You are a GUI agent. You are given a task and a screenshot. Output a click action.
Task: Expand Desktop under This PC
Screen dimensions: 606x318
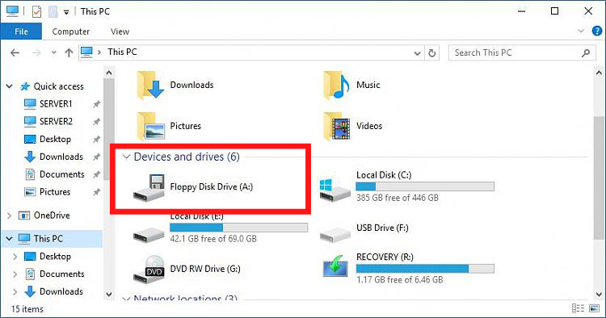tap(15, 257)
